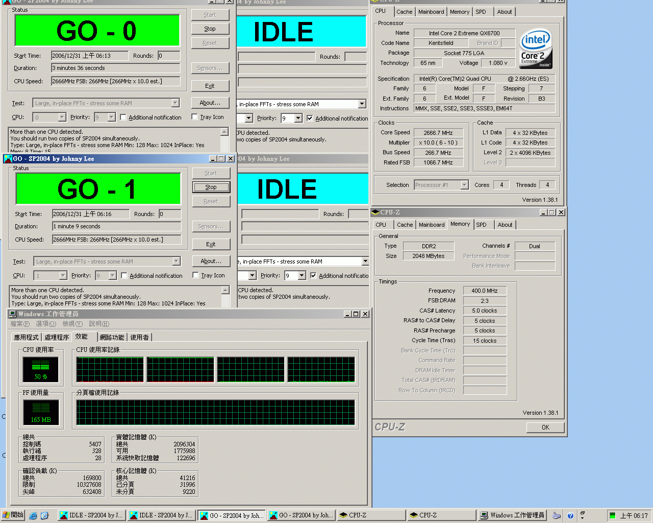The width and height of the screenshot is (653, 523).
Task: Open Priority dropdown in lower IDLE window
Action: click(302, 276)
